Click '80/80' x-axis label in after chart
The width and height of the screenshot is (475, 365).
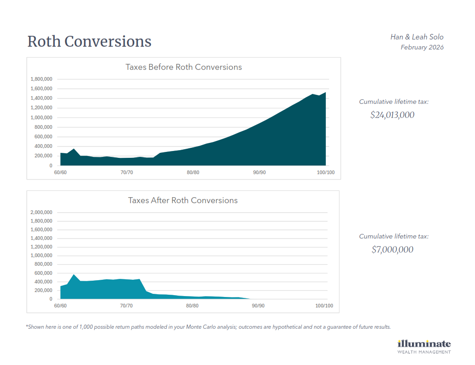click(x=192, y=306)
